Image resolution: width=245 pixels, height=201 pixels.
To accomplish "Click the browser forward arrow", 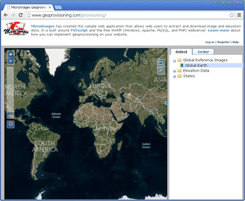I will [x=13, y=15].
